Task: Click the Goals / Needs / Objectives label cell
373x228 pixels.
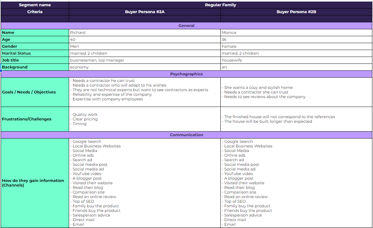Action: 35,92
